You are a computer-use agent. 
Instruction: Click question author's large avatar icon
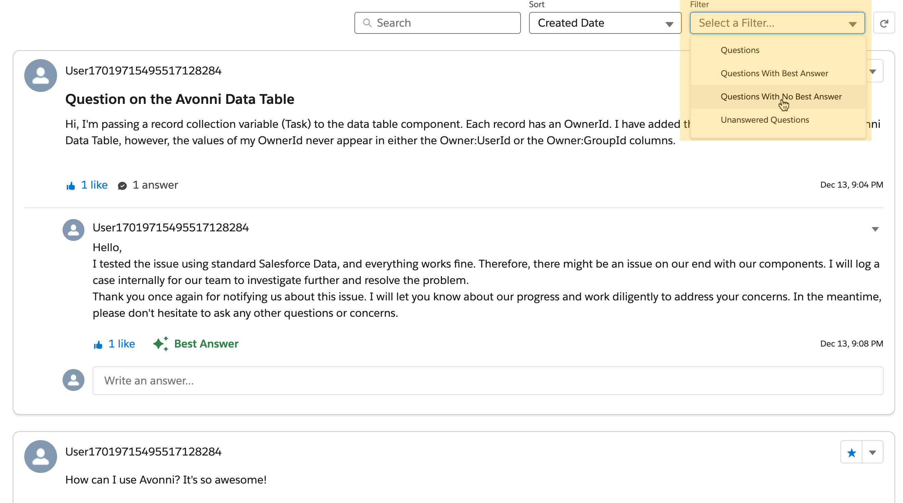pos(41,76)
